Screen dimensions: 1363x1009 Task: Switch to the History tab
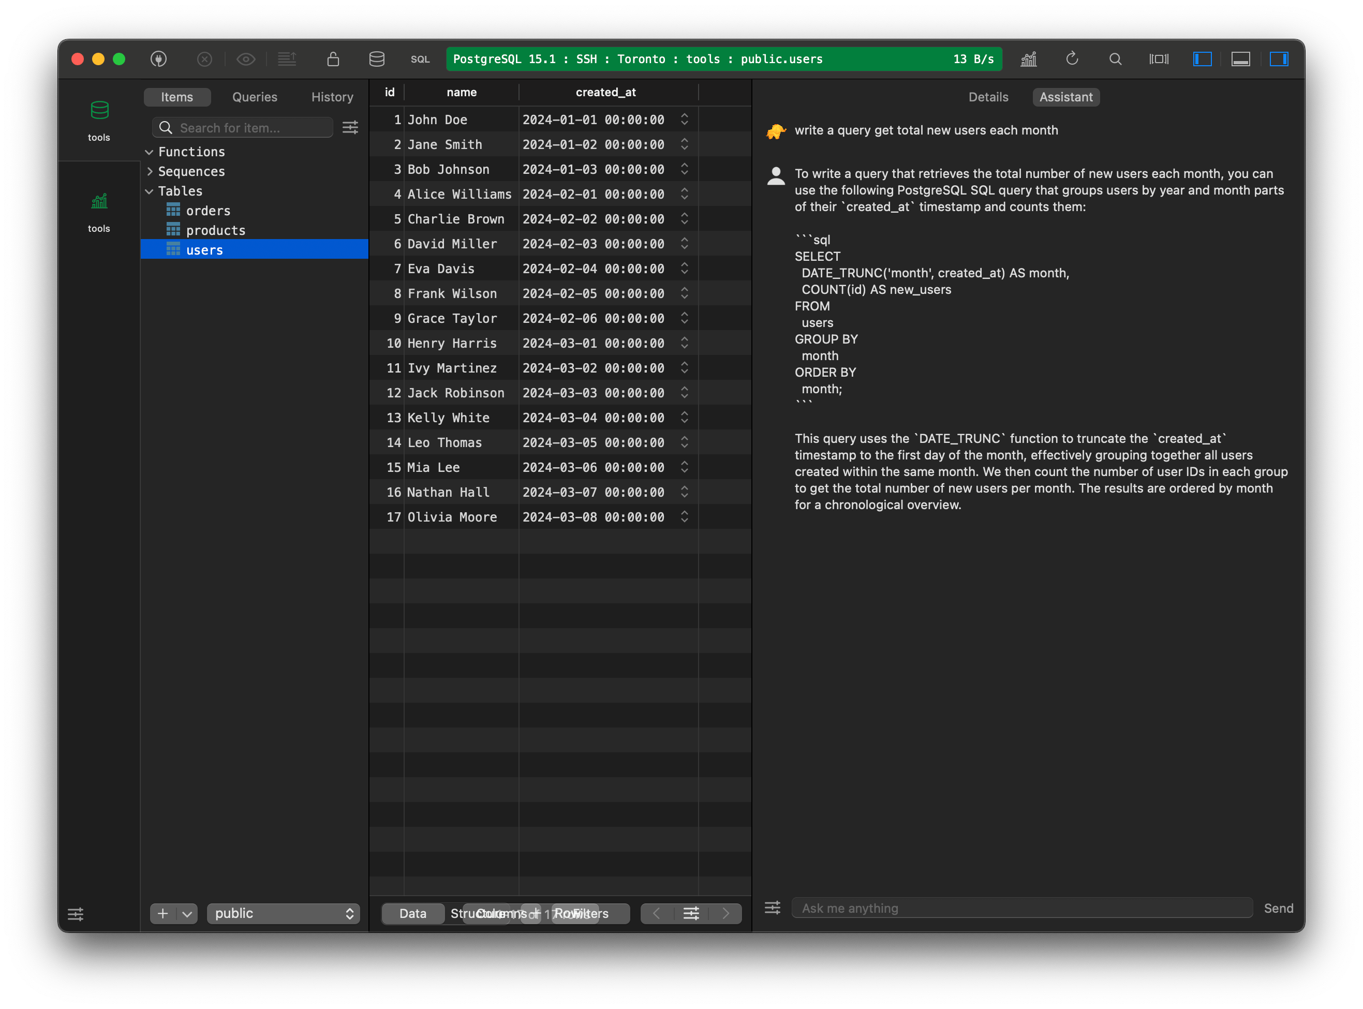(332, 97)
